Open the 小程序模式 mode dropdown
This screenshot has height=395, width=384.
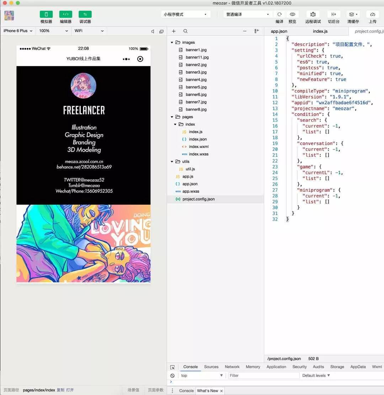(185, 14)
